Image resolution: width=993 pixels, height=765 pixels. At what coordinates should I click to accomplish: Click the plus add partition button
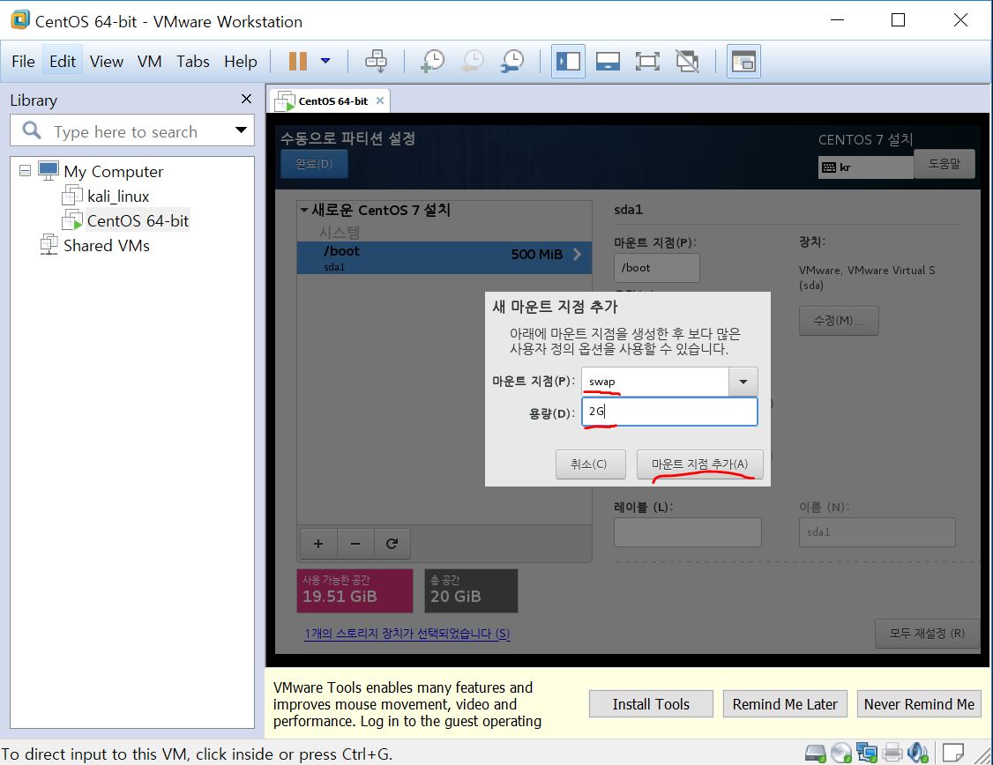(x=318, y=544)
